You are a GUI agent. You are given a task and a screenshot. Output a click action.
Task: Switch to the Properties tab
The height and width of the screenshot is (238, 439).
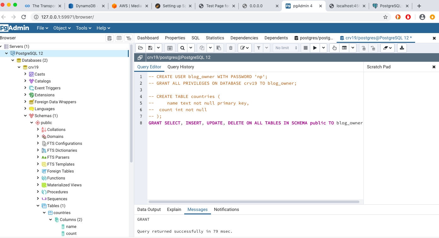(x=175, y=38)
